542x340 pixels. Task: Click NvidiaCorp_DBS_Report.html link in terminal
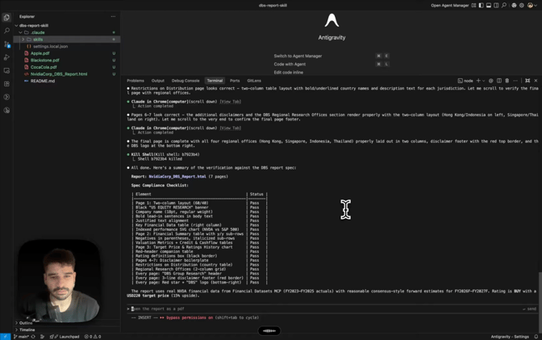177,177
